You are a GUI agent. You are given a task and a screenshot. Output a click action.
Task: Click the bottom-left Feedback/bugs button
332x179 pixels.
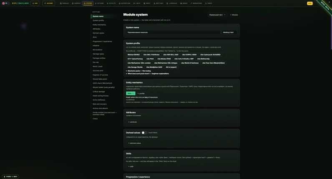coord(10,177)
